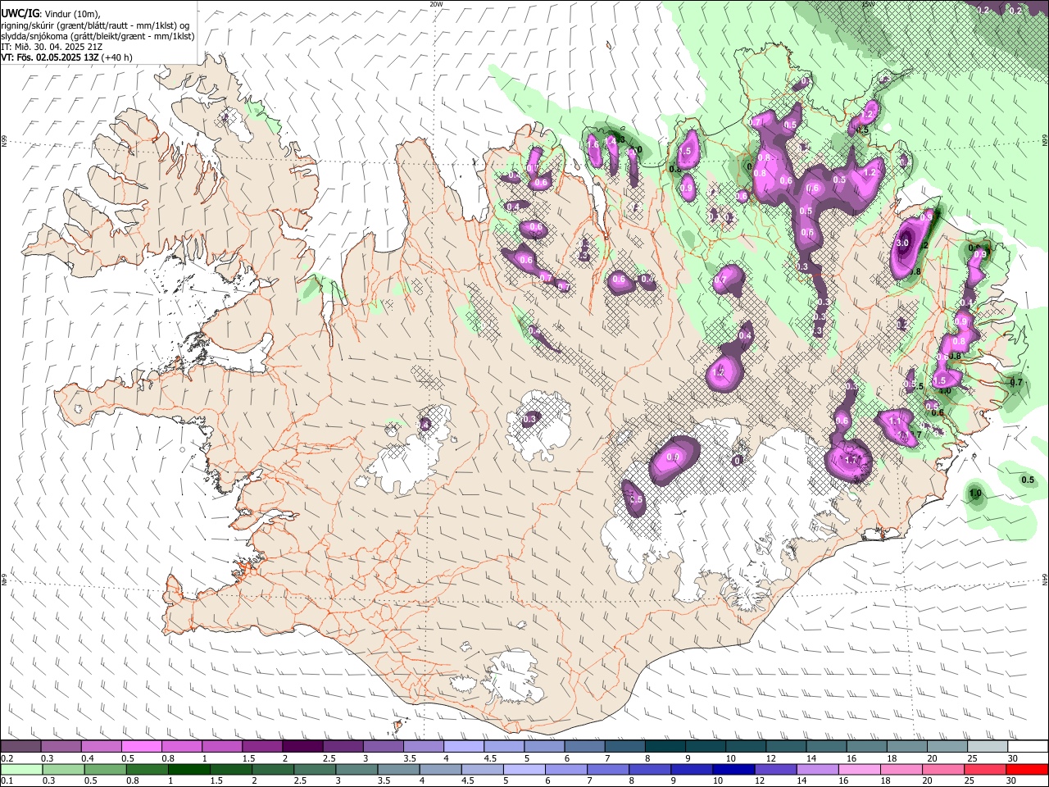
Task: Select the light pink 16–18 rain legend swatch
Action: (x=861, y=769)
